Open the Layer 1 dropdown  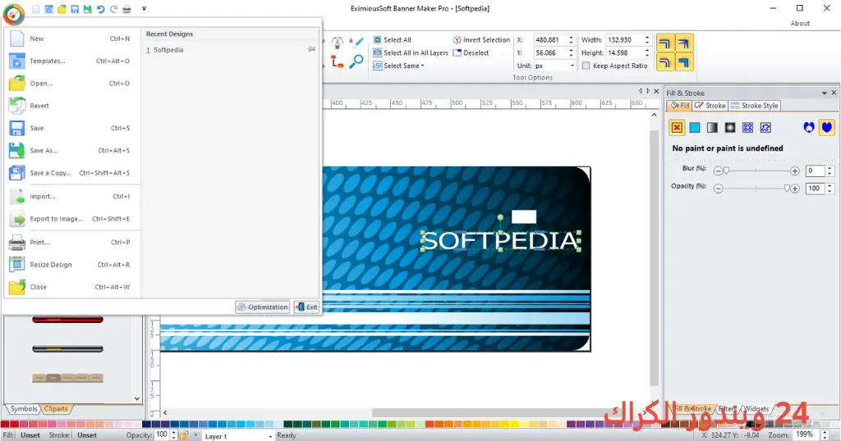click(270, 436)
